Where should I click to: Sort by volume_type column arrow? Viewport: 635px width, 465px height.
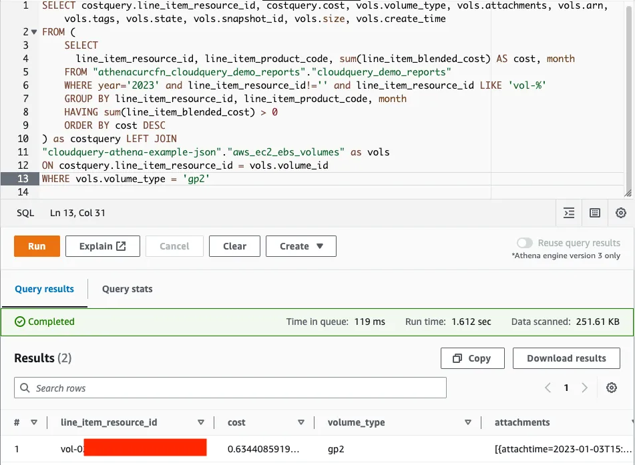pyautogui.click(x=468, y=422)
